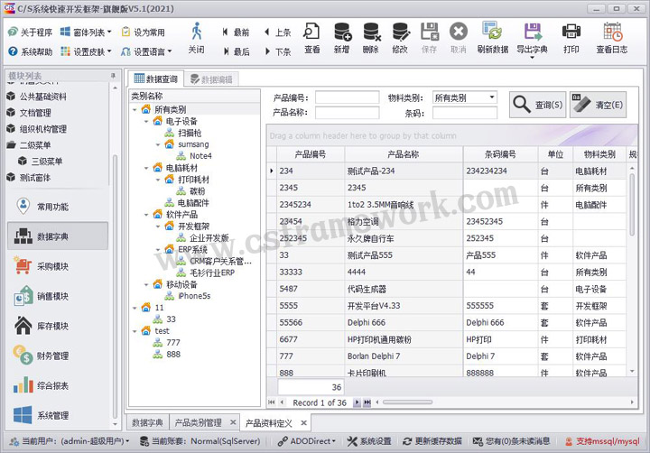The height and width of the screenshot is (453, 650).
Task: Collapse the ERP系统 tree node
Action: (x=158, y=250)
